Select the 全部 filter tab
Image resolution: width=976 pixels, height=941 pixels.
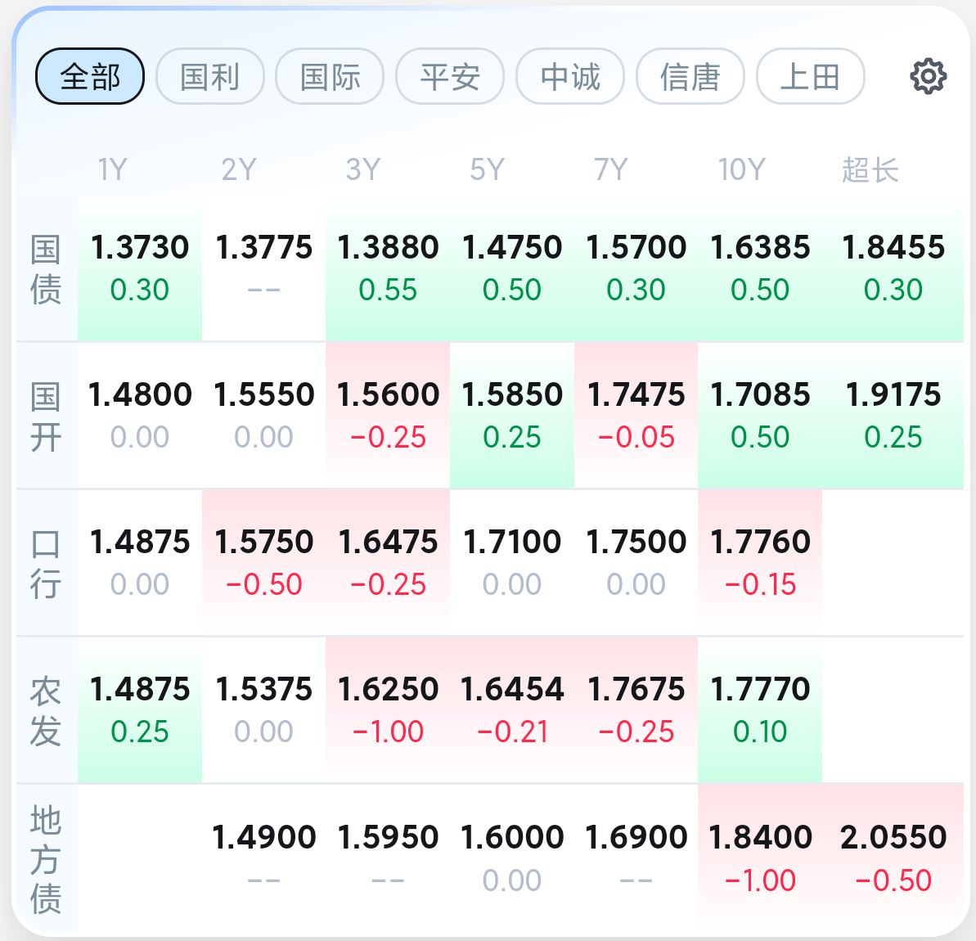(90, 77)
